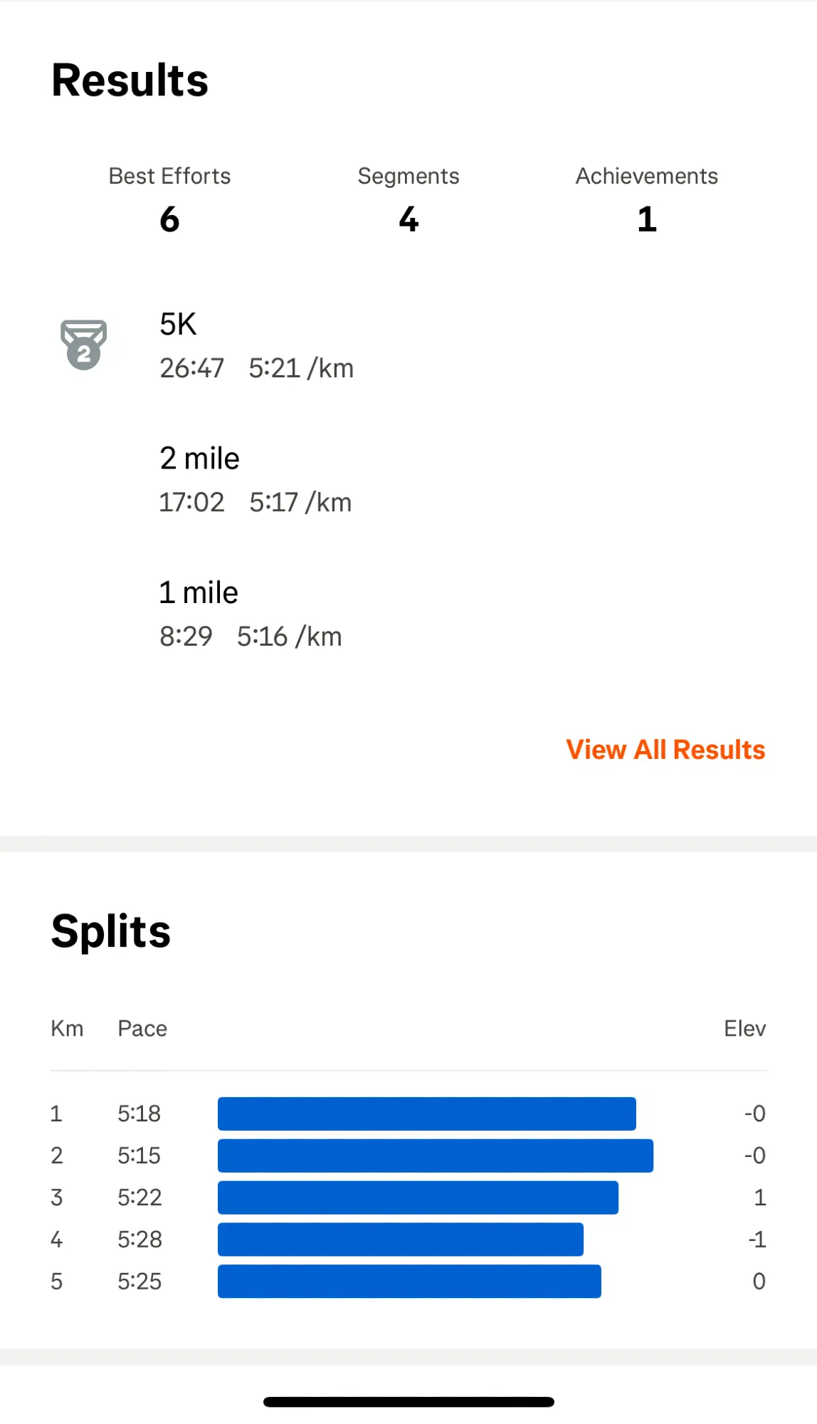Screen dimensions: 817x1424
Task: Tap the 5:28 pace value for km 4
Action: click(139, 1240)
